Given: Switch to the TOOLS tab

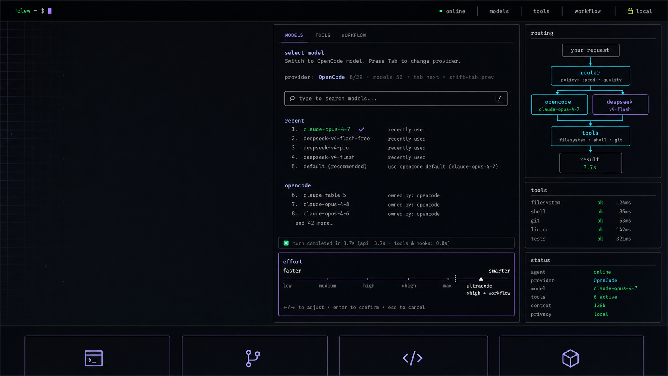Looking at the screenshot, I should (x=323, y=35).
